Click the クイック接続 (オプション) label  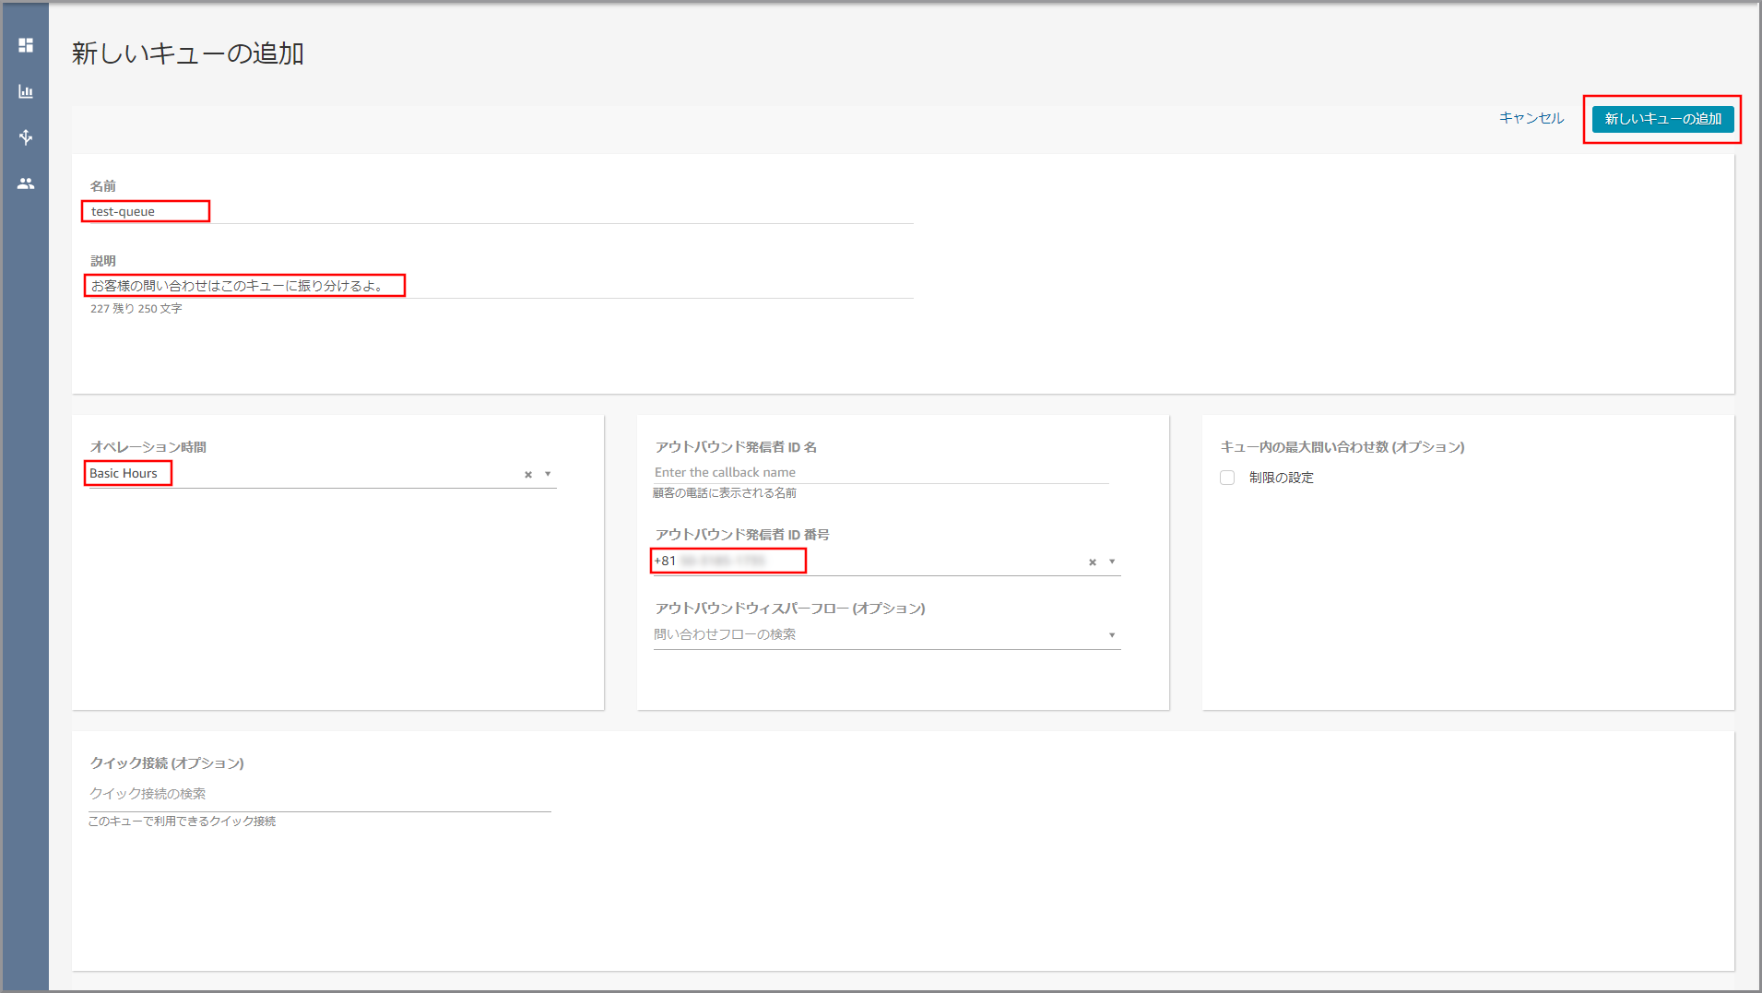[167, 763]
